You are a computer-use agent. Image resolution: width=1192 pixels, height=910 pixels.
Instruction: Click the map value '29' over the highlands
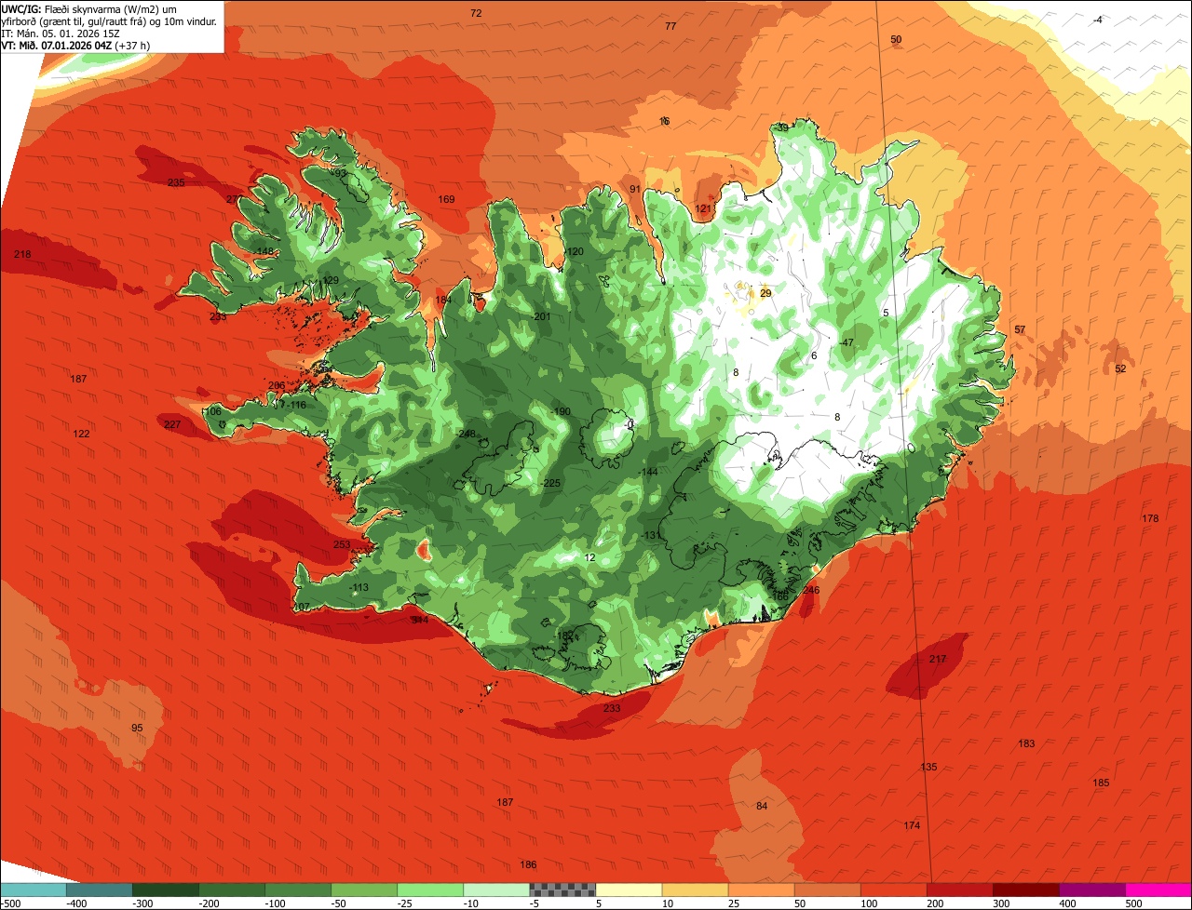(x=765, y=293)
